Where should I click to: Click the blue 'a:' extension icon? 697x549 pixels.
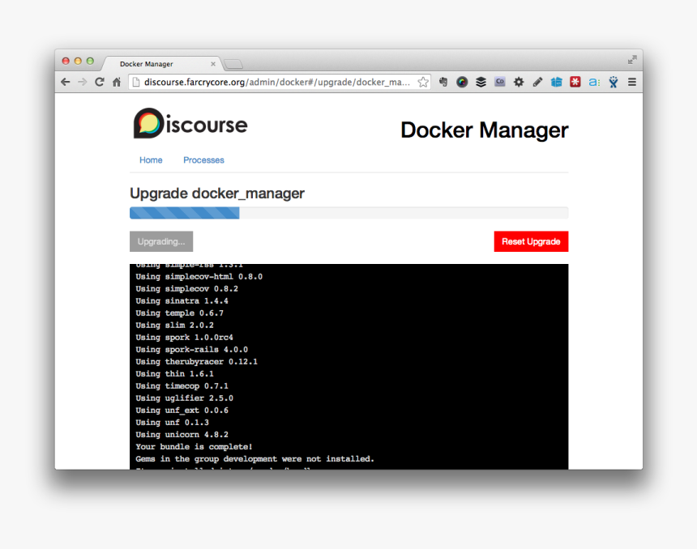pos(594,82)
